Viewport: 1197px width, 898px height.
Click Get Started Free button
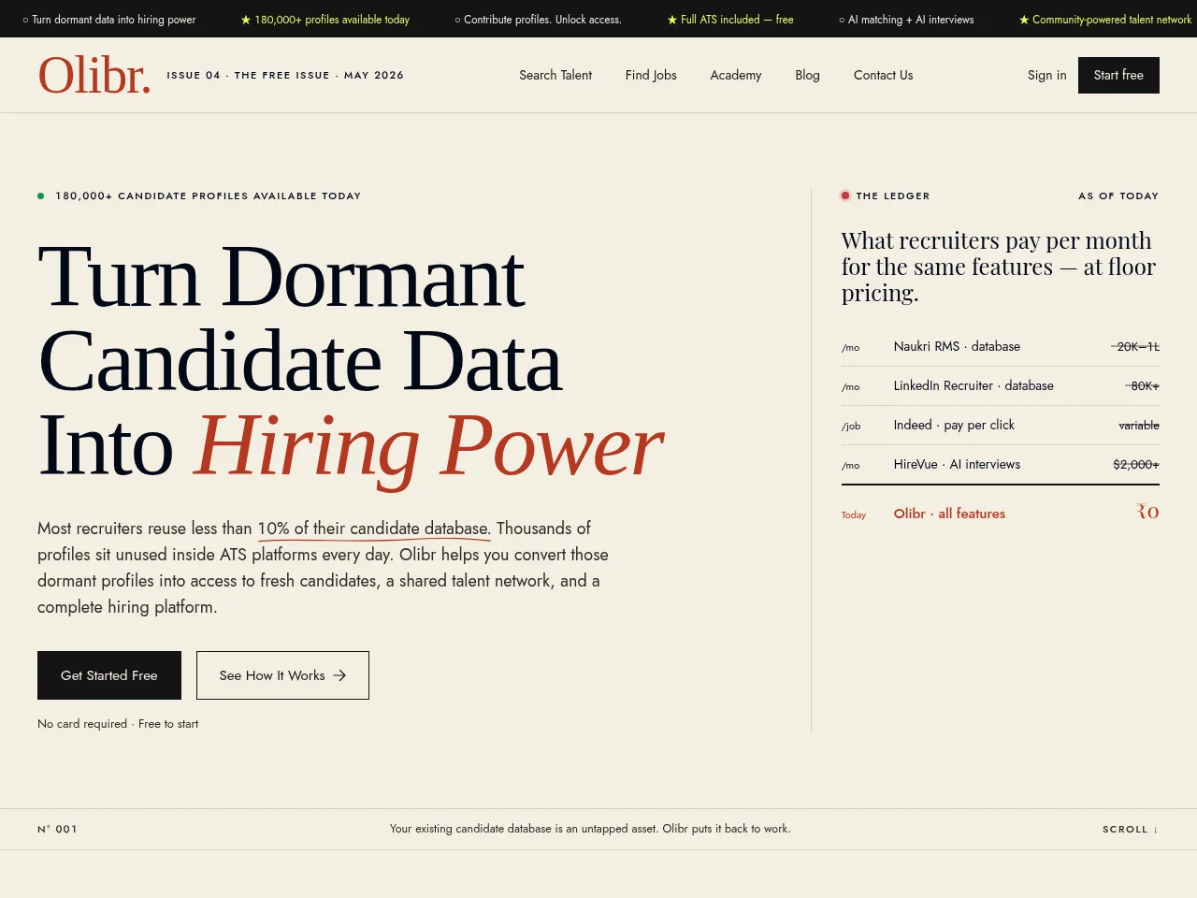(x=109, y=675)
